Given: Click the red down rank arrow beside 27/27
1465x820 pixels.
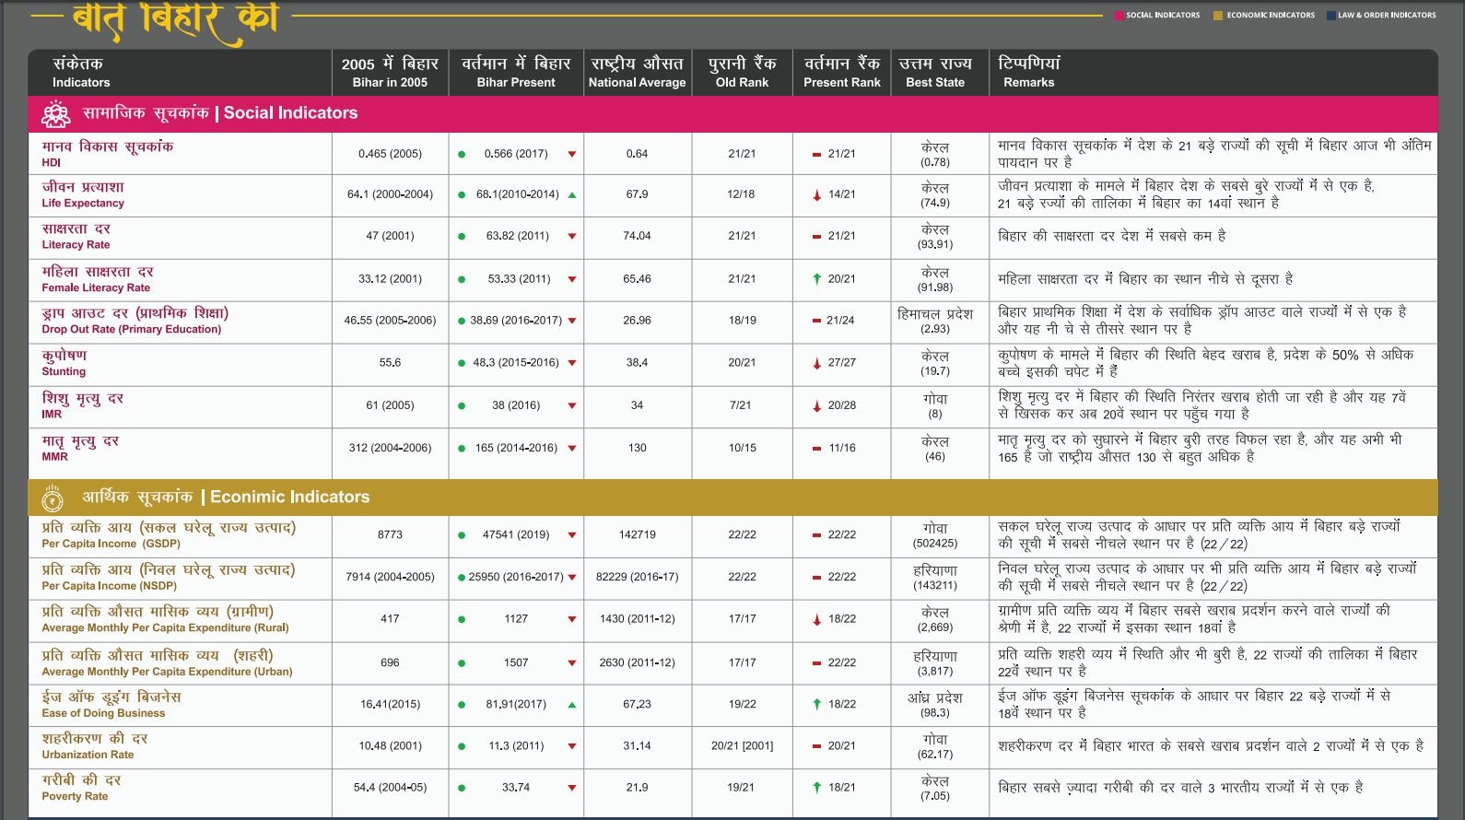Looking at the screenshot, I should tap(816, 363).
